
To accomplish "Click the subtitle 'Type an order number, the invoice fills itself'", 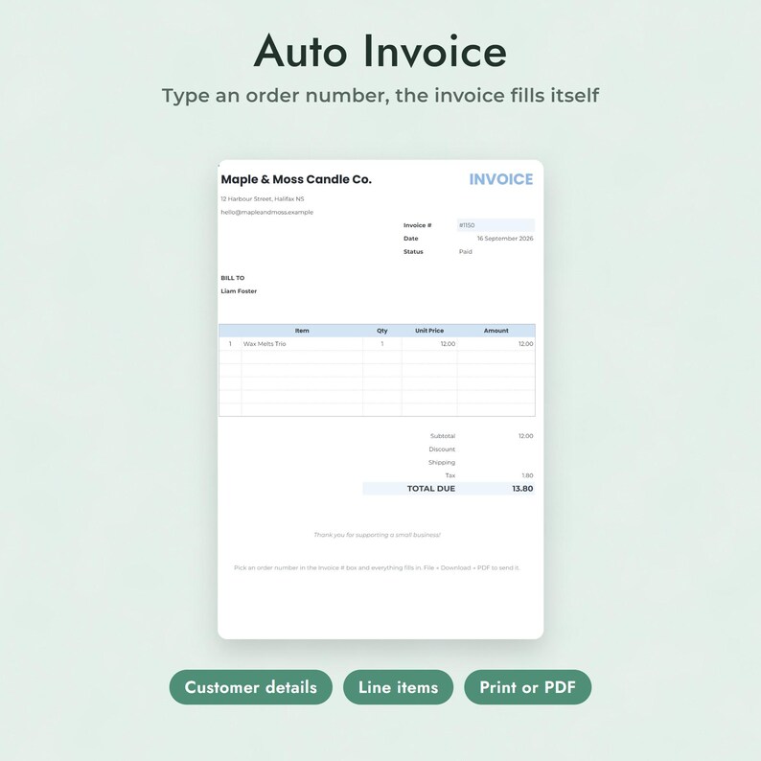I will tap(380, 96).
